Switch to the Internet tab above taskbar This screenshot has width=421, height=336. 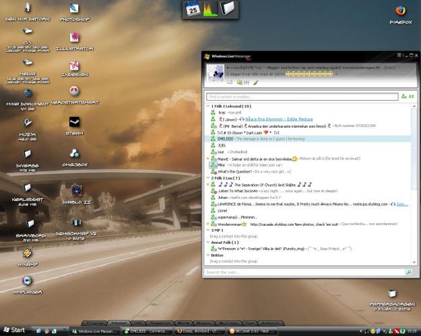pos(118,323)
